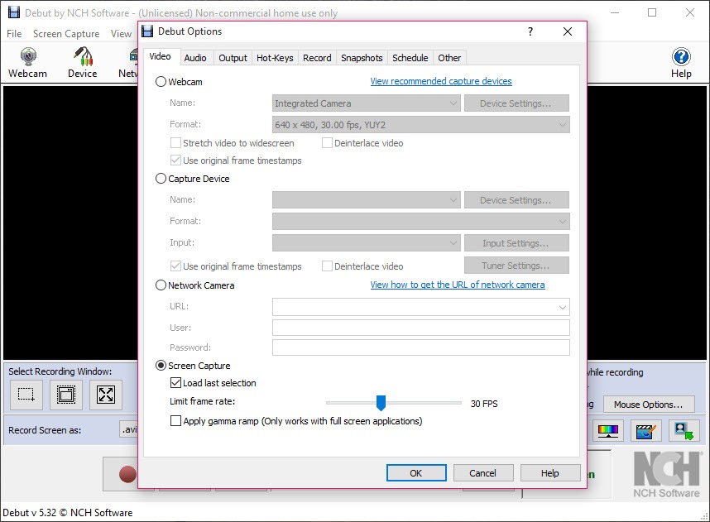Image resolution: width=710 pixels, height=522 pixels.
Task: Toggle the Load last selection checkbox
Action: [175, 383]
